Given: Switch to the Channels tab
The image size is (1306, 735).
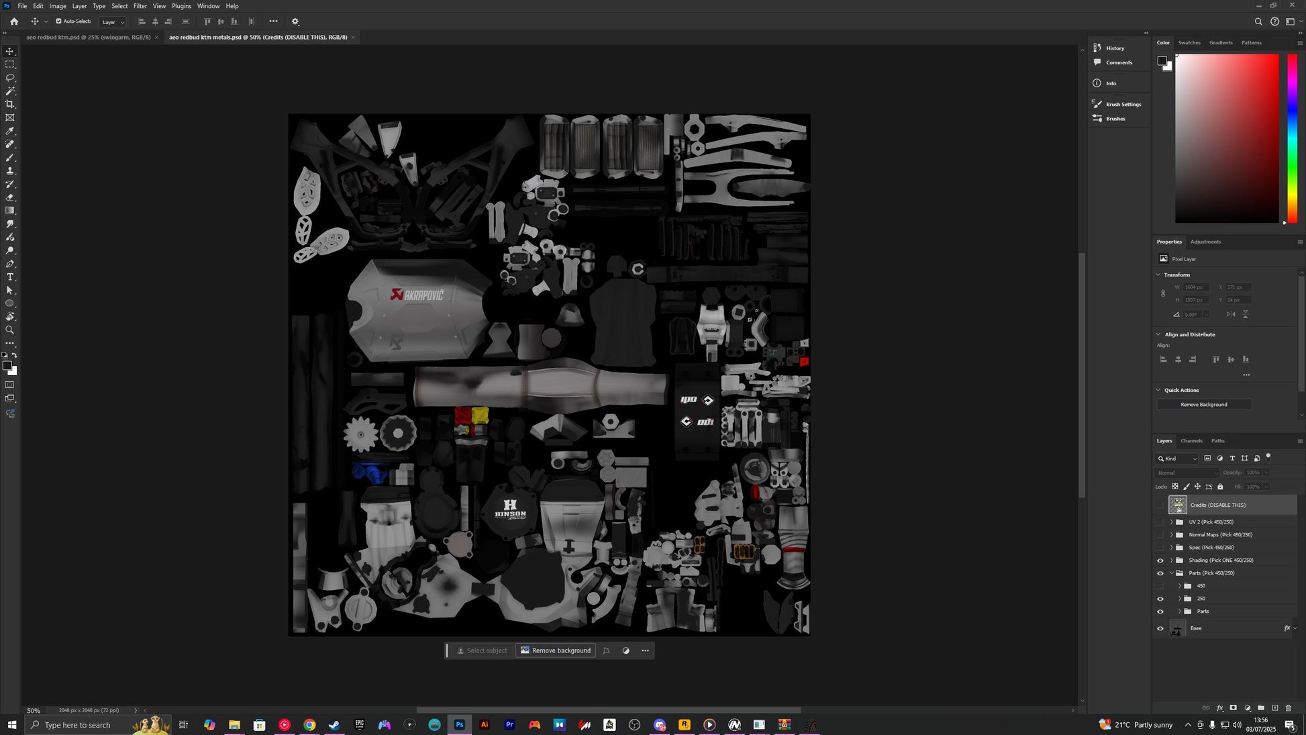Looking at the screenshot, I should tap(1191, 441).
